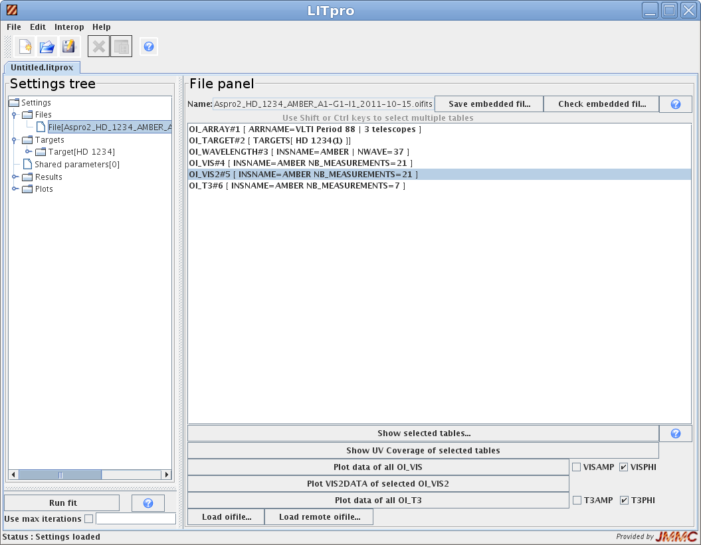Uncheck the T3PHI checkbox

click(624, 500)
